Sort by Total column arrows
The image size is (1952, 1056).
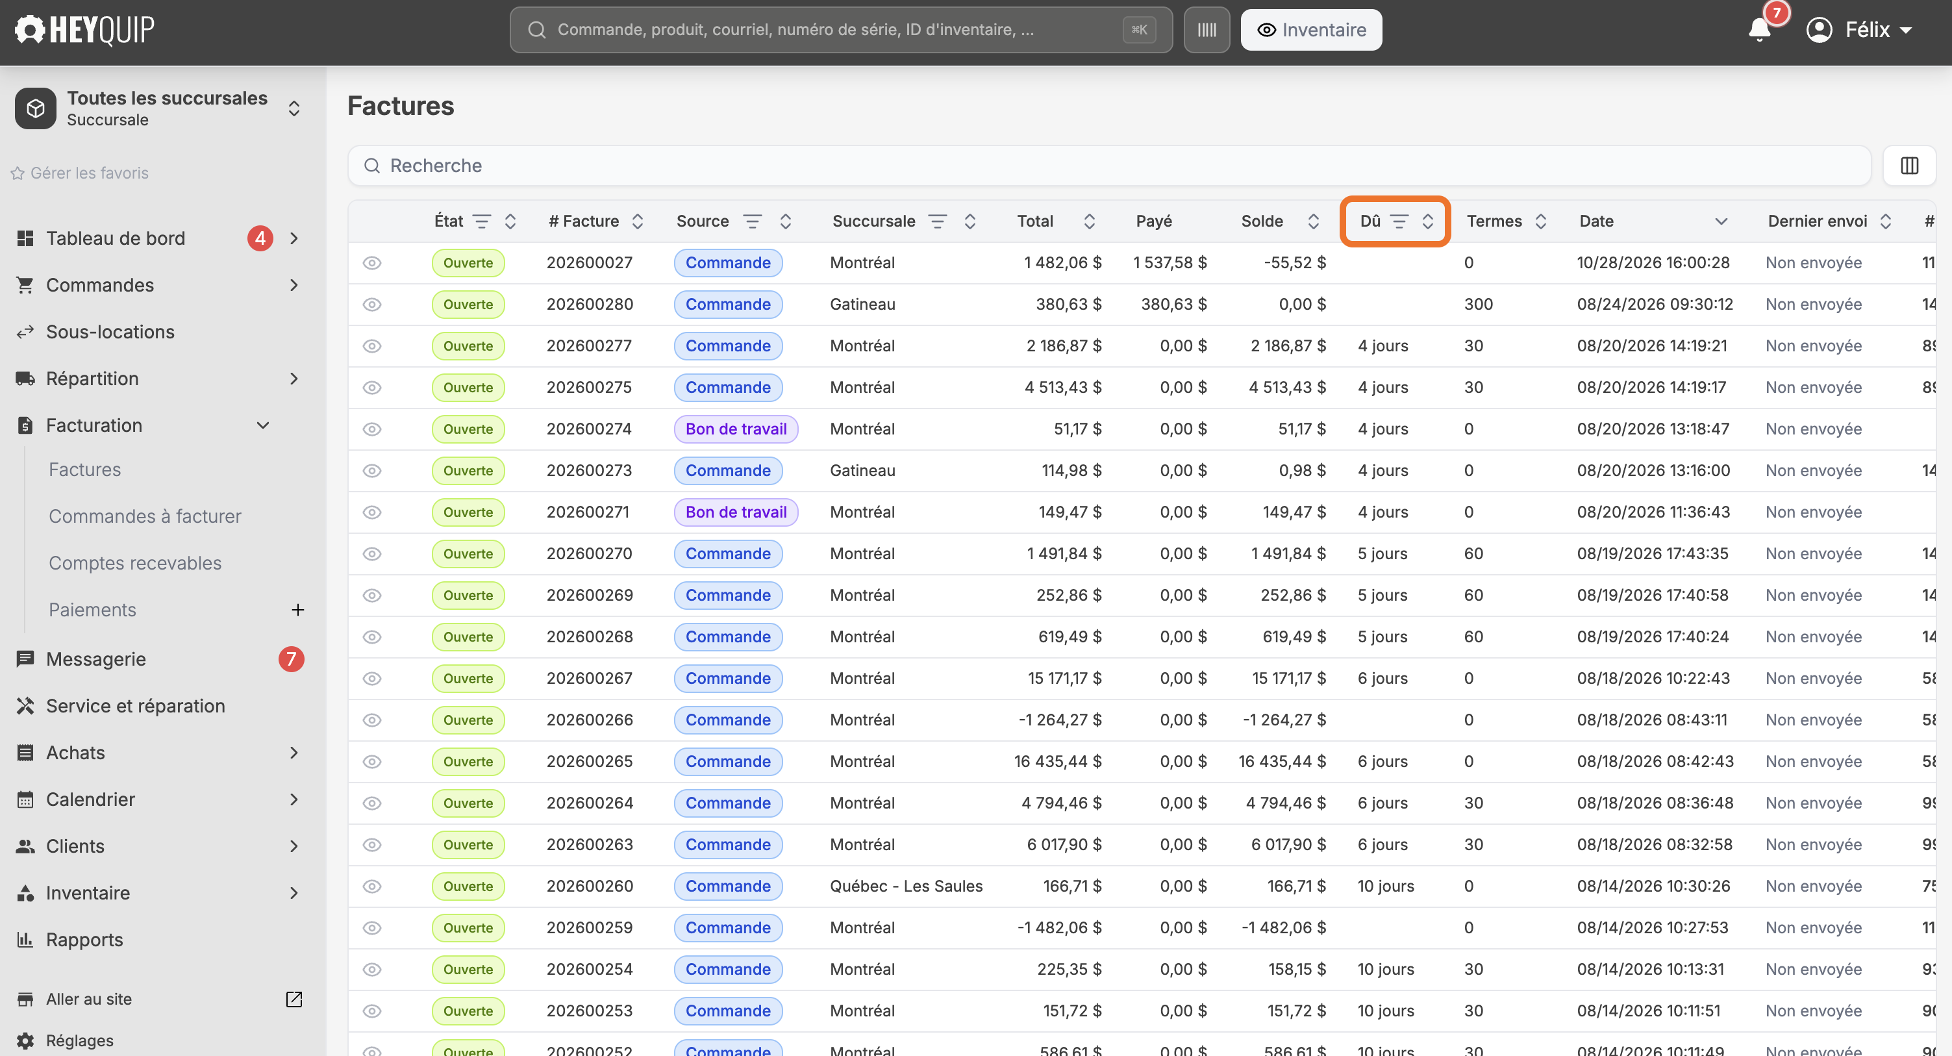click(x=1090, y=221)
